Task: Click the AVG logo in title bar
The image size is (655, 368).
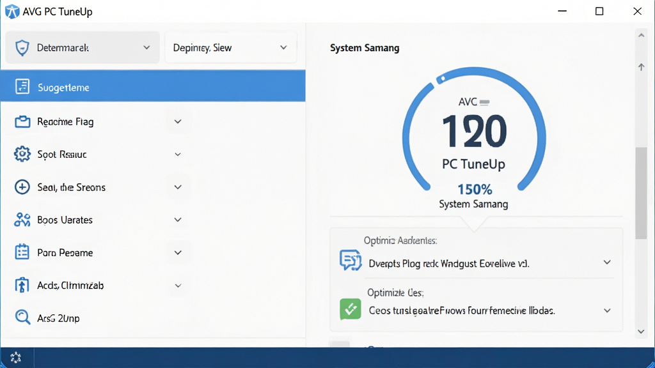Action: [x=12, y=11]
